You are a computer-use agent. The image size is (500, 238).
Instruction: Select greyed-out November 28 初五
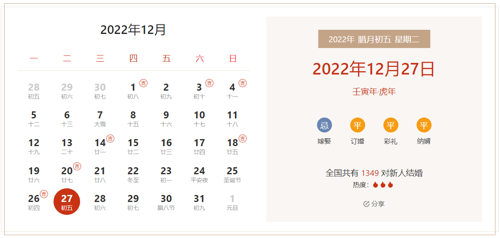pyautogui.click(x=34, y=91)
